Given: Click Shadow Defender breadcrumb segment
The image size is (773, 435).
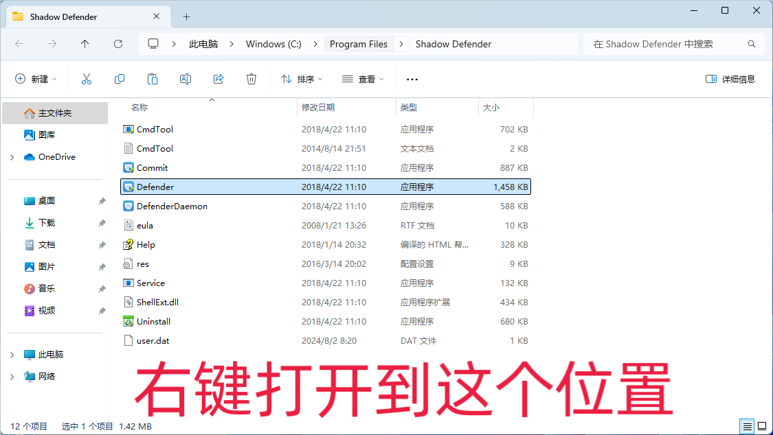Looking at the screenshot, I should 453,44.
